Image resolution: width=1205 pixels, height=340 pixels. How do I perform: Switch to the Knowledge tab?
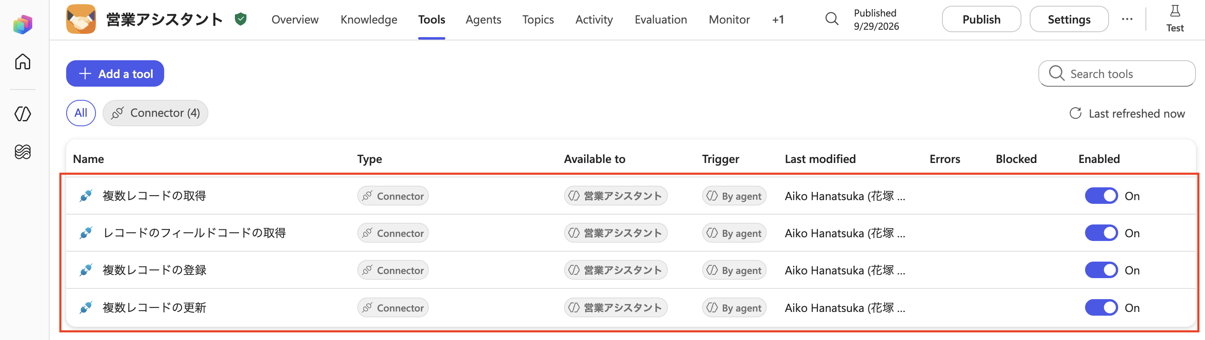point(368,20)
